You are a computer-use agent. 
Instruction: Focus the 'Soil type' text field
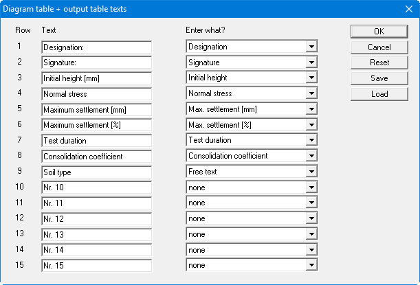tap(96, 172)
